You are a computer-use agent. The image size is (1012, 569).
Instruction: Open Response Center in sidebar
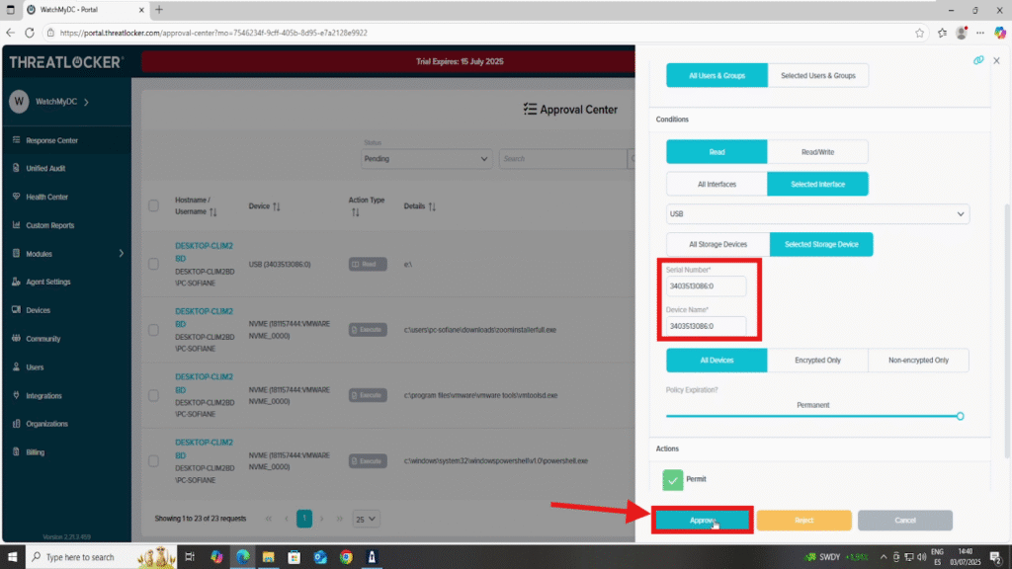[x=51, y=140]
